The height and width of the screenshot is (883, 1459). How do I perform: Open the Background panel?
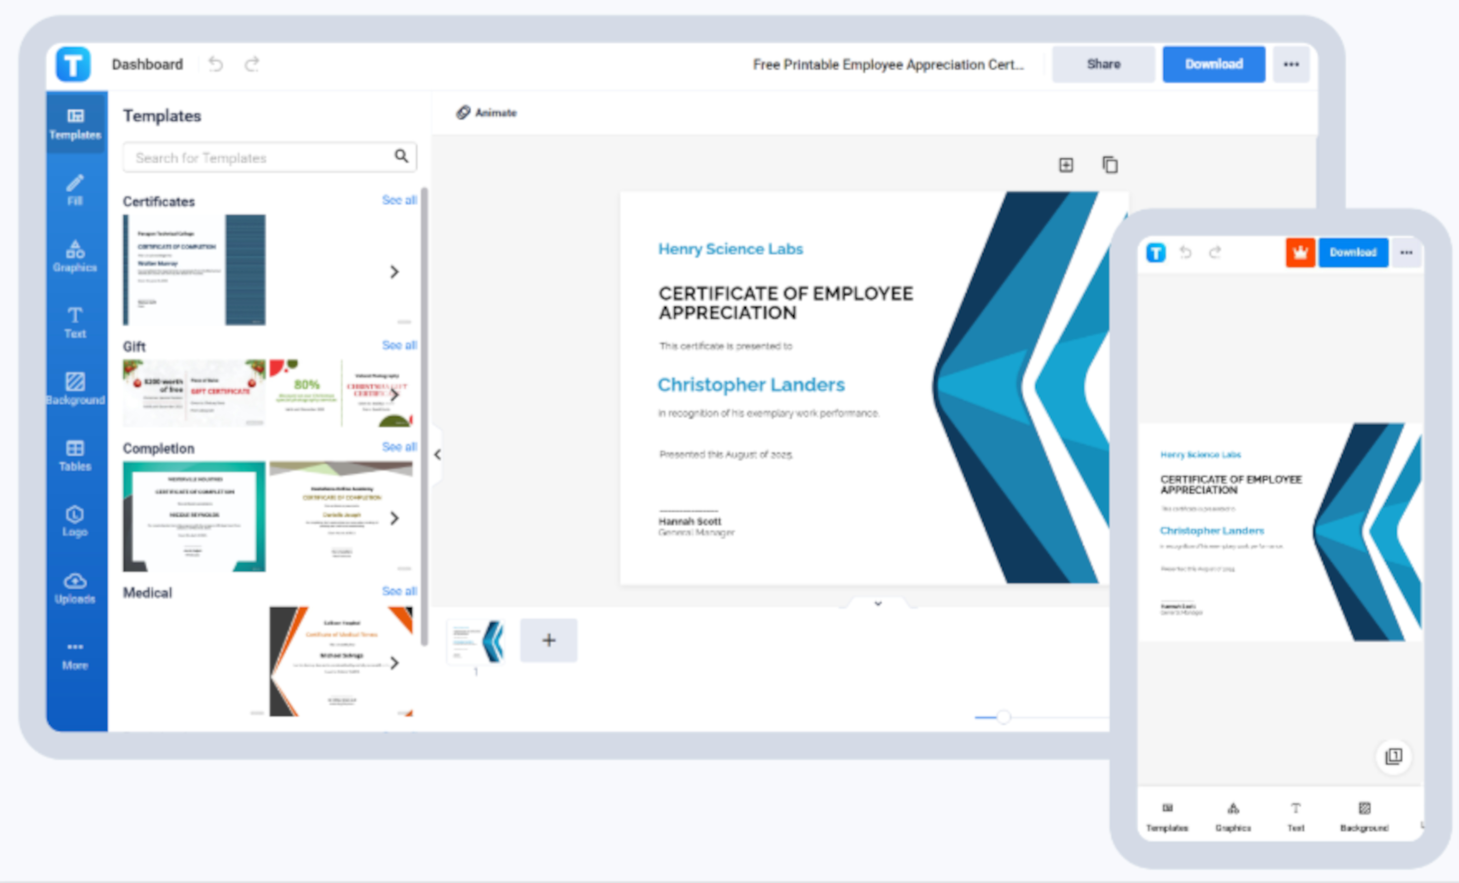click(x=74, y=390)
